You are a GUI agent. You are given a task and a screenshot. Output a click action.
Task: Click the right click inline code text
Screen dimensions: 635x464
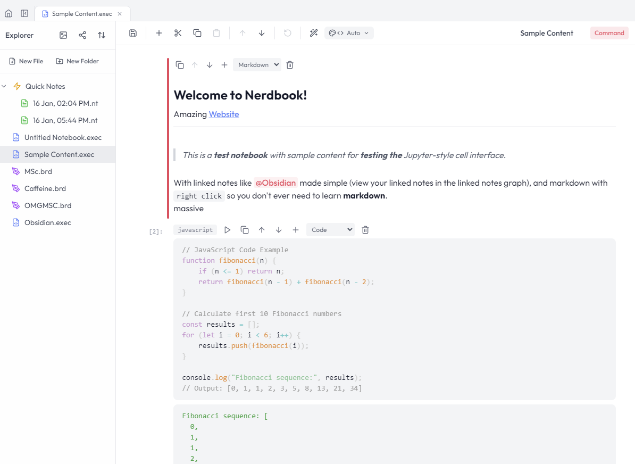(199, 196)
